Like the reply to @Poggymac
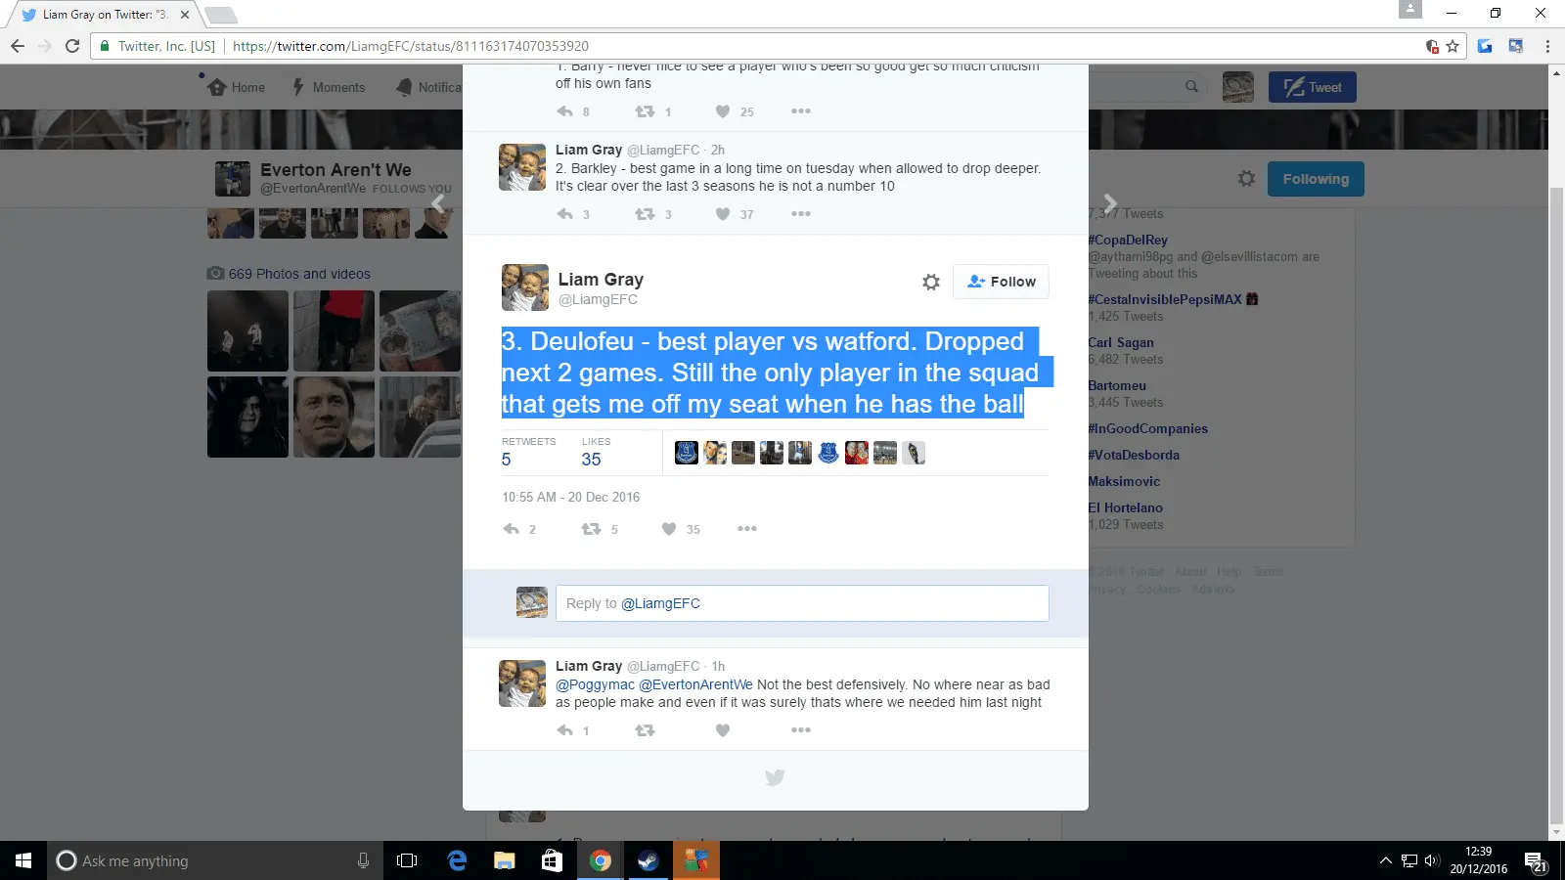This screenshot has height=880, width=1565. click(x=723, y=730)
